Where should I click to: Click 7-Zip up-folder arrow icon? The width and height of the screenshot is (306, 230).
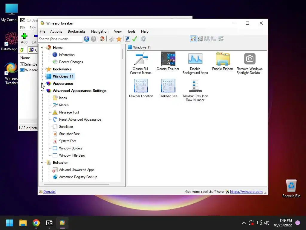[x=22, y=50]
